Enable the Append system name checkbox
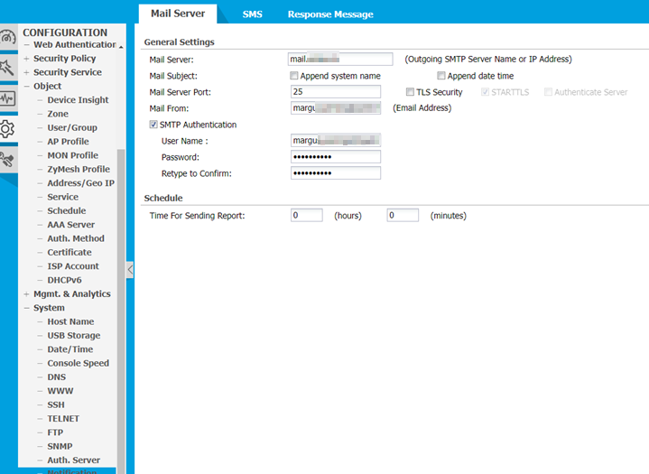Screen dimensions: 649x474 coord(294,76)
